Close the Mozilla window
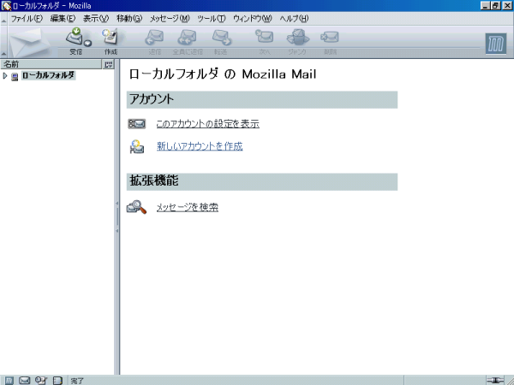Viewport: 514px width, 385px height. (507, 6)
